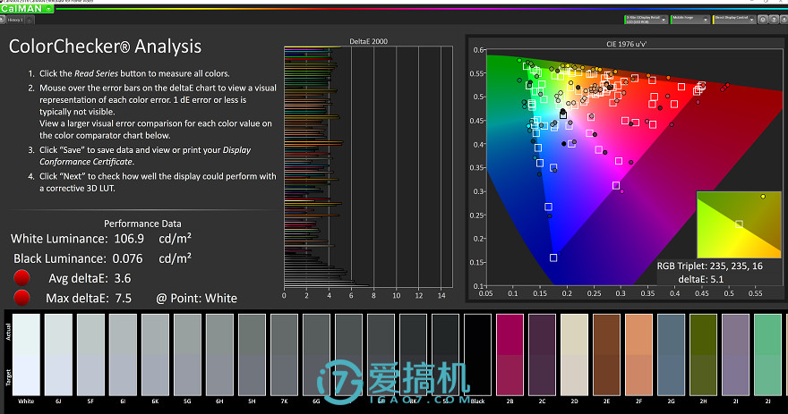Select the 2H olive green swatch
The width and height of the screenshot is (788, 414).
pos(704,355)
